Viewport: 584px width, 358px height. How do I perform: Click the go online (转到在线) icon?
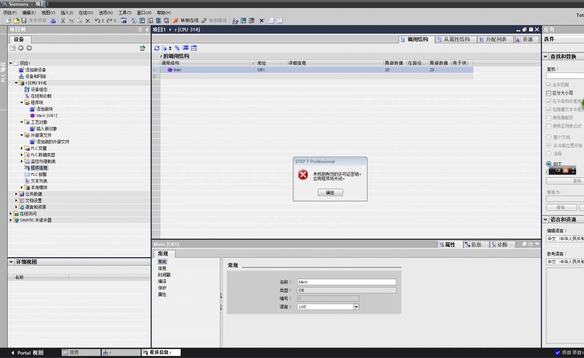pyautogui.click(x=176, y=20)
